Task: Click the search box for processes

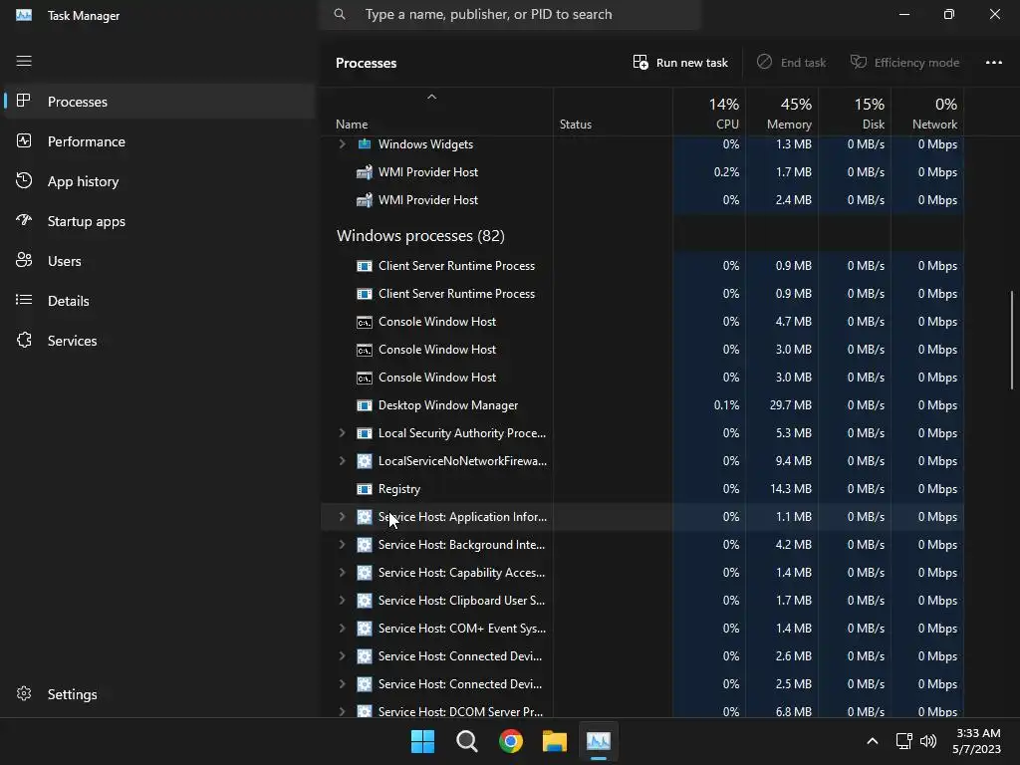Action: pos(510,14)
